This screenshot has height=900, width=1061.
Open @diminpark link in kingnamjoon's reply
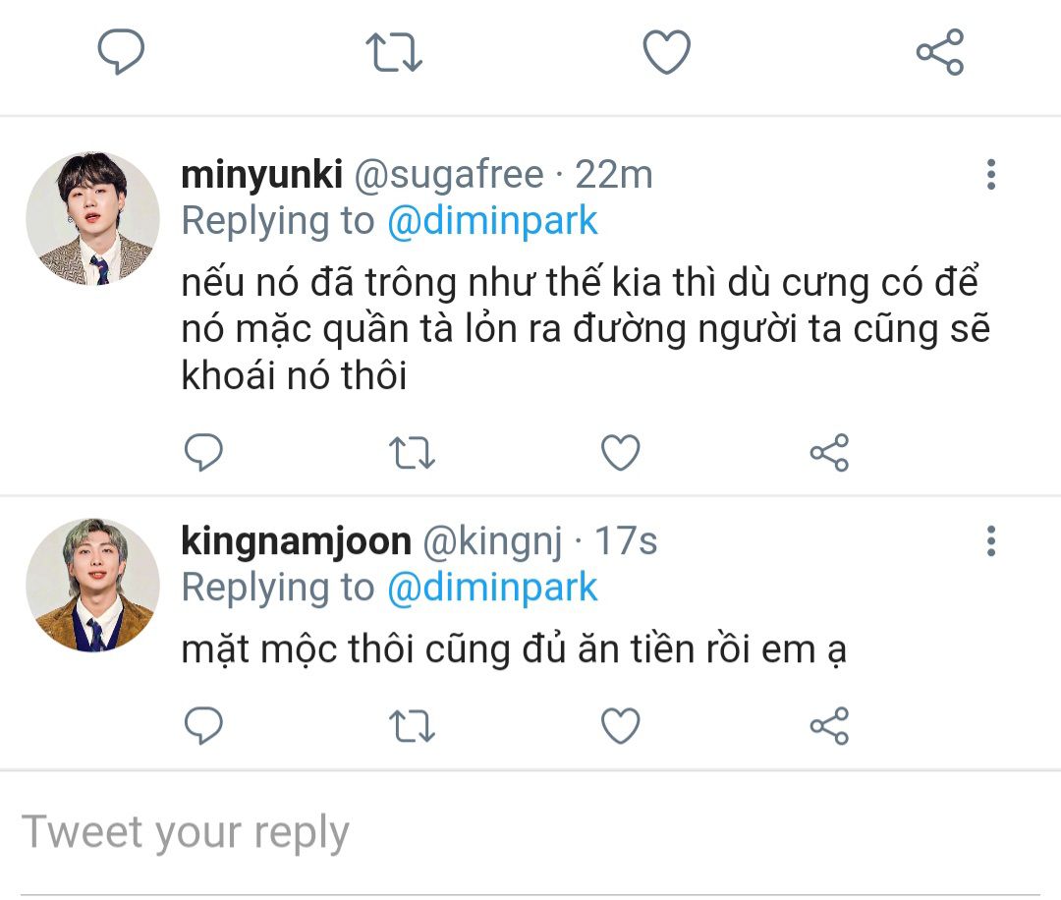491,588
